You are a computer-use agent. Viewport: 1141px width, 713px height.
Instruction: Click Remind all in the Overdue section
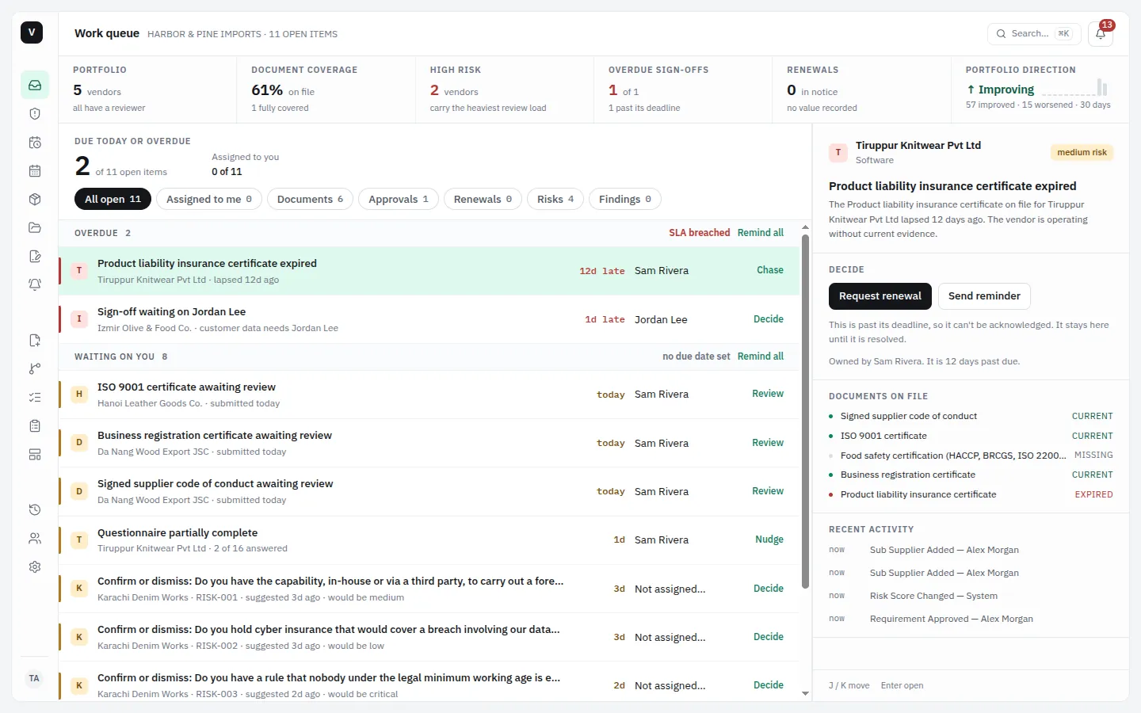[761, 233]
